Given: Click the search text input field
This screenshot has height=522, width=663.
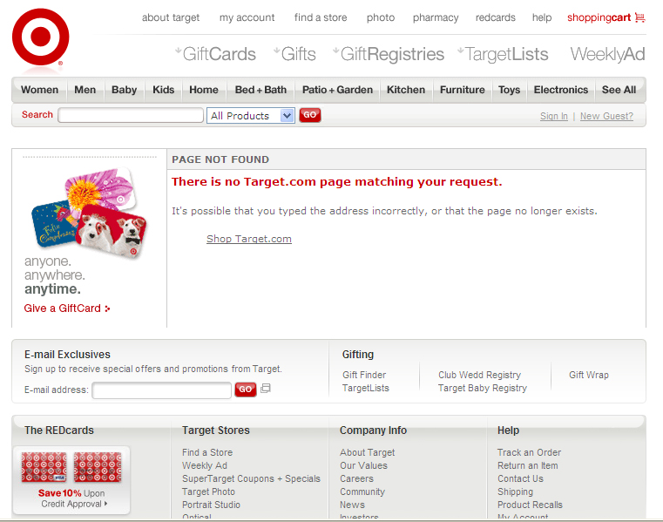Looking at the screenshot, I should coord(131,115).
